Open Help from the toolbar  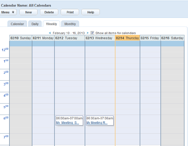(x=91, y=12)
